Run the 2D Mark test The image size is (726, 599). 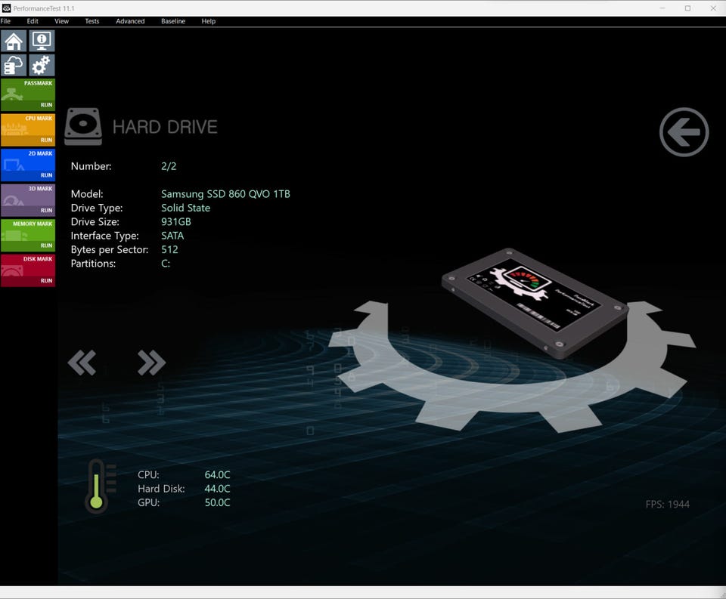pyautogui.click(x=28, y=165)
